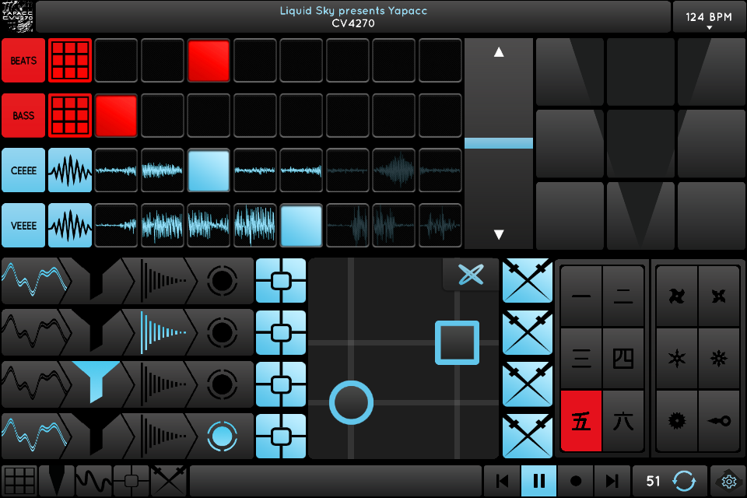Screen dimensions: 747x498
Task: Switch to wave LFO tab
Action: (94, 482)
